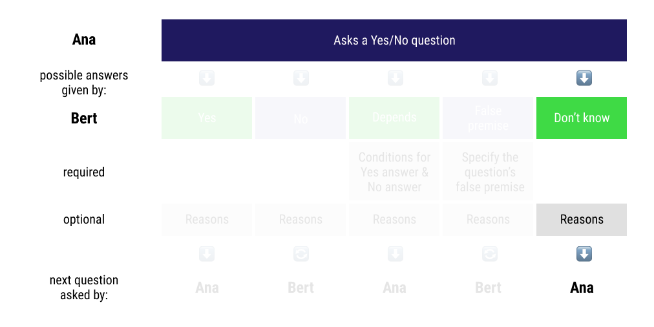This screenshot has height=327, width=654.
Task: Click the down arrow below the highlighted Reasons box
Action: coord(584,254)
